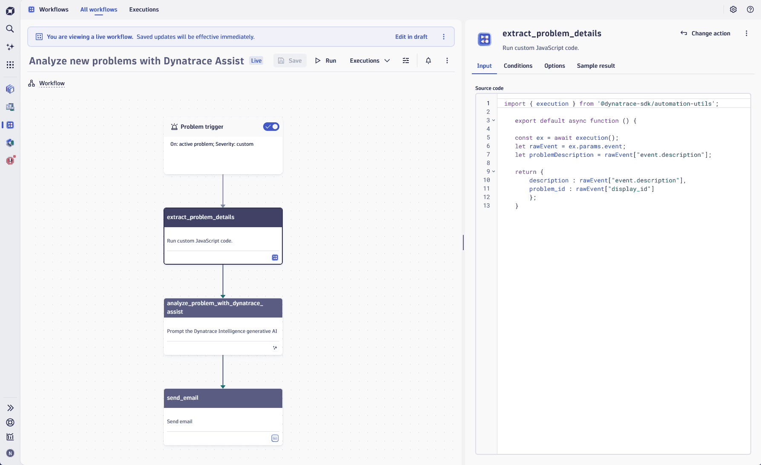
Task: Open the search panel in the sidebar
Action: (x=10, y=29)
